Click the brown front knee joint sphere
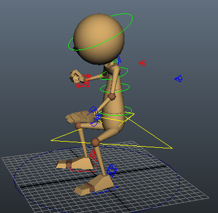Image resolution: width=218 pixels, height=213 pixels. click(x=95, y=142)
